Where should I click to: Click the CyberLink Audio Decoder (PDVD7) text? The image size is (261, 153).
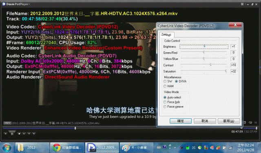tap(77, 56)
